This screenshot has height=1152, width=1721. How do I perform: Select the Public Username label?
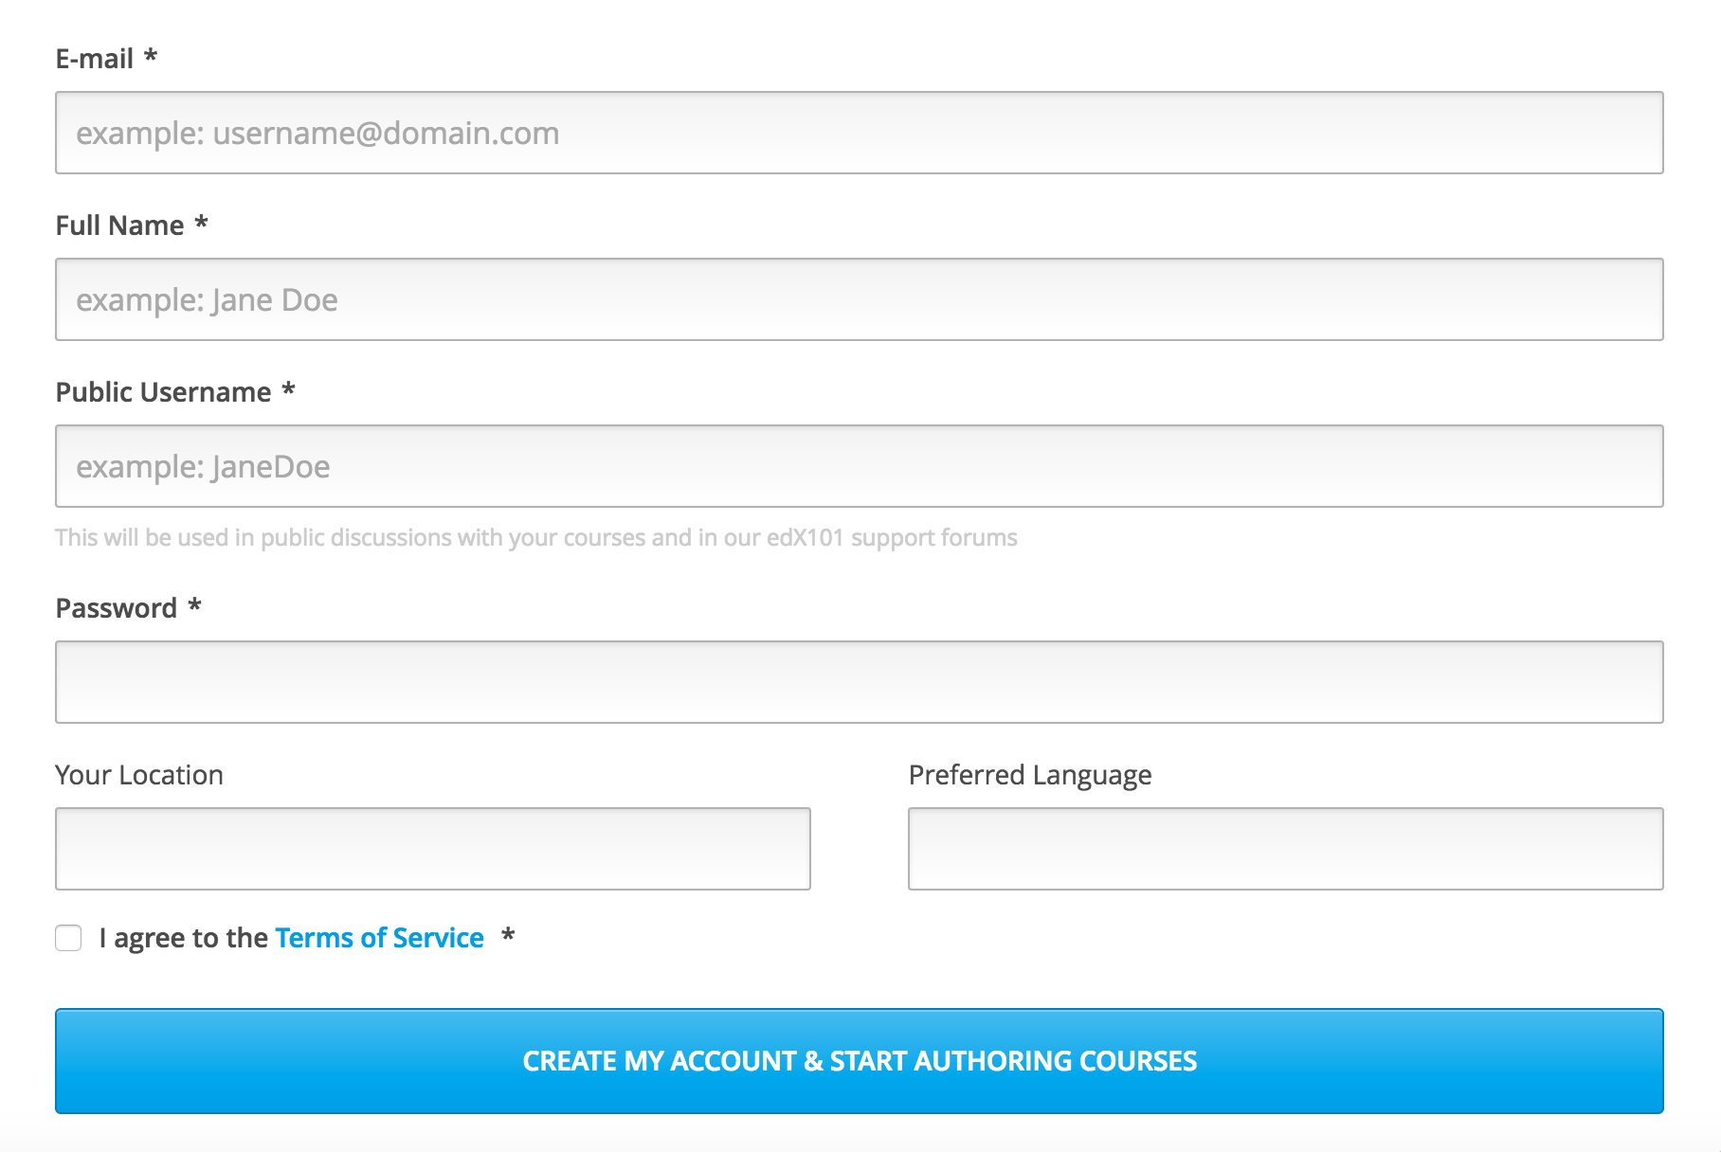pyautogui.click(x=163, y=392)
